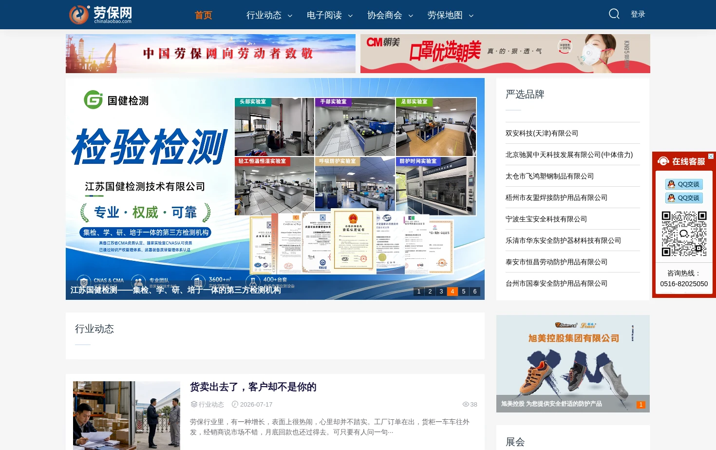Screen dimensions: 716x450
Task: Click the hotline number 0516-82025050
Action: [x=684, y=284]
